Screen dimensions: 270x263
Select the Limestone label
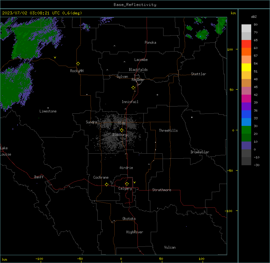pos(48,111)
